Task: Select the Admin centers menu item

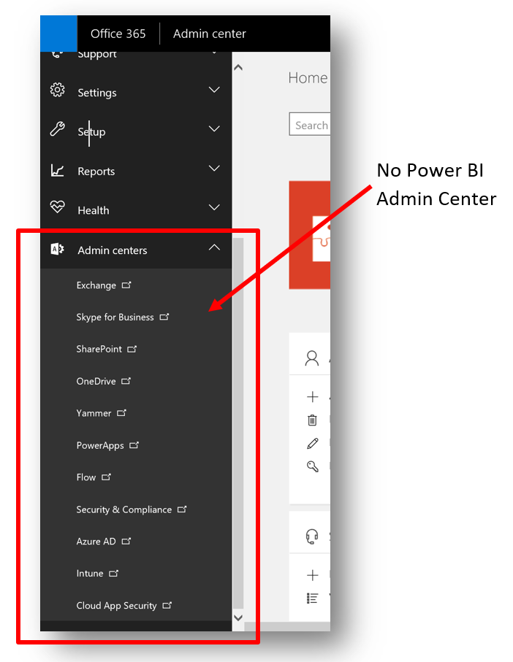Action: [x=113, y=250]
